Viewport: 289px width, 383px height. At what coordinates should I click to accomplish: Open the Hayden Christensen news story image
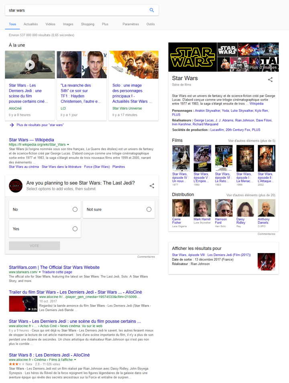[x=81, y=65]
